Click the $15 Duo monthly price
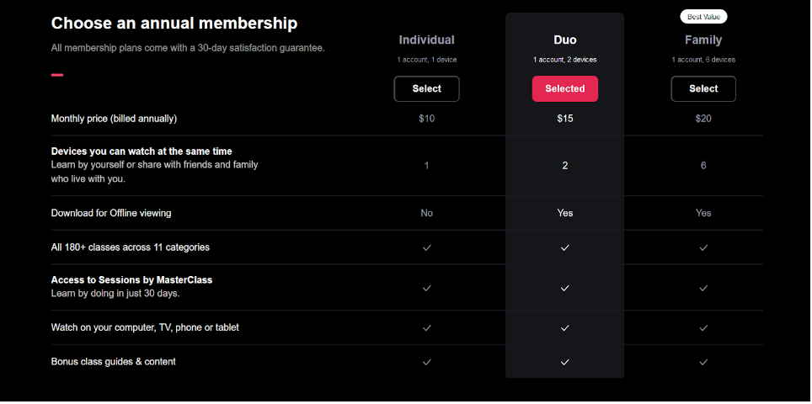812x404 pixels. pyautogui.click(x=565, y=119)
